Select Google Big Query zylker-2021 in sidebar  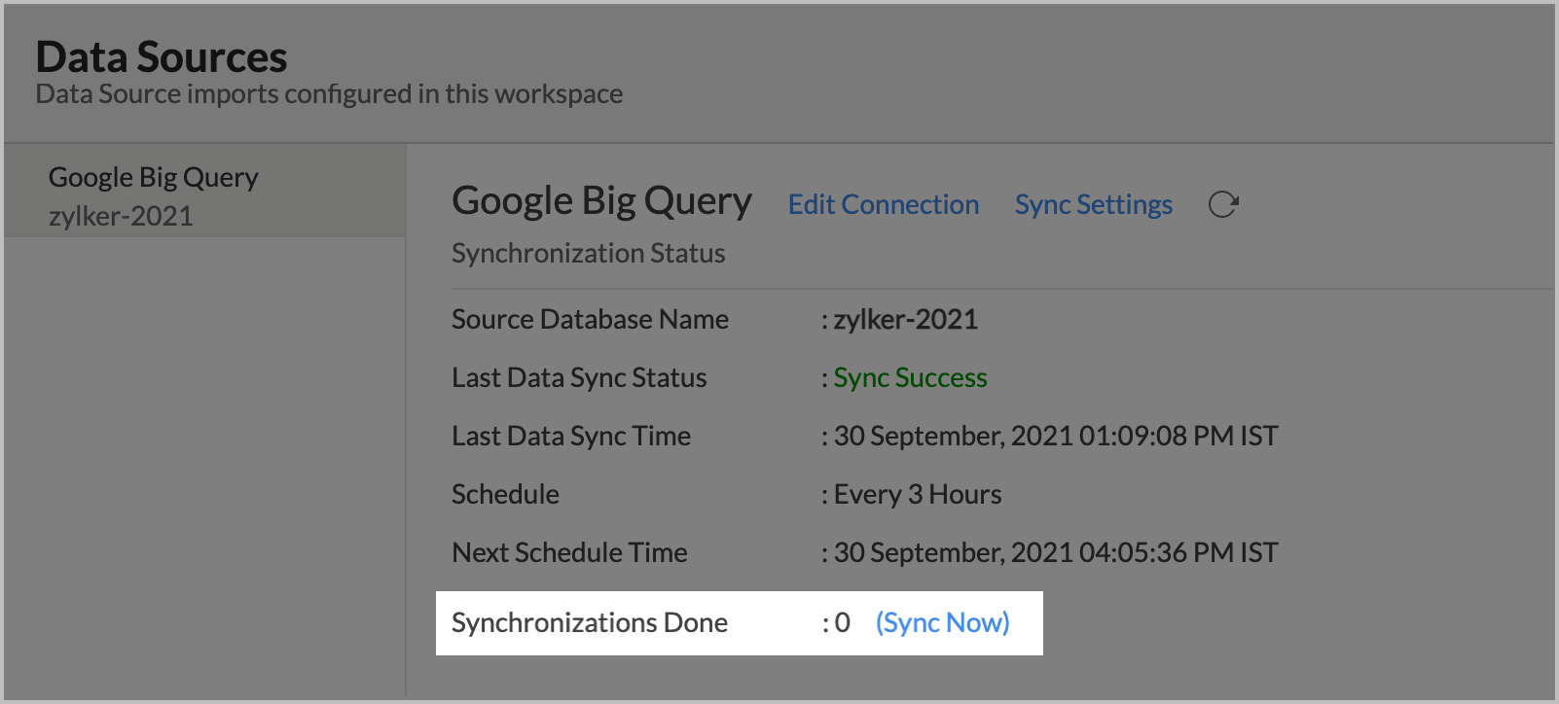tap(204, 192)
